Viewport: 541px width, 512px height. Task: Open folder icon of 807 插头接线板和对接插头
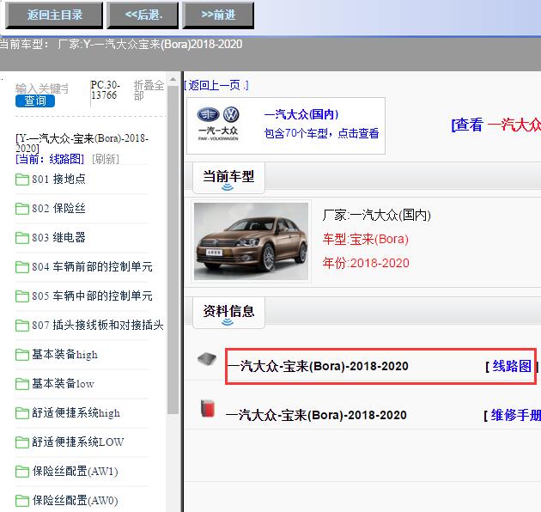22,326
